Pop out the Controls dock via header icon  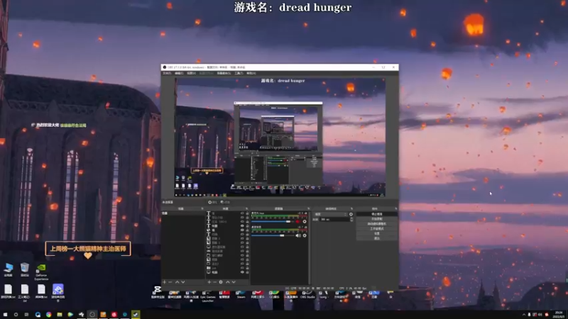(395, 208)
